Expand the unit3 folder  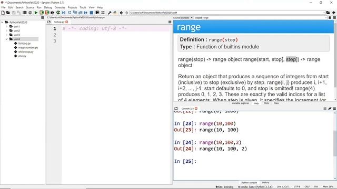[x=7, y=35]
